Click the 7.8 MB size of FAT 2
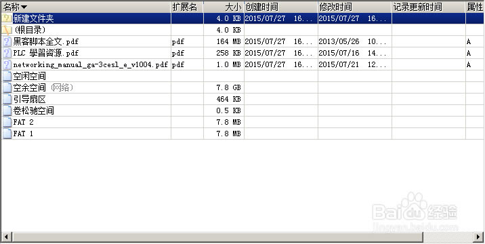 click(228, 122)
